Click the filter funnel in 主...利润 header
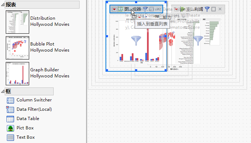Screen dimensions: 251x143 coord(207,9)
